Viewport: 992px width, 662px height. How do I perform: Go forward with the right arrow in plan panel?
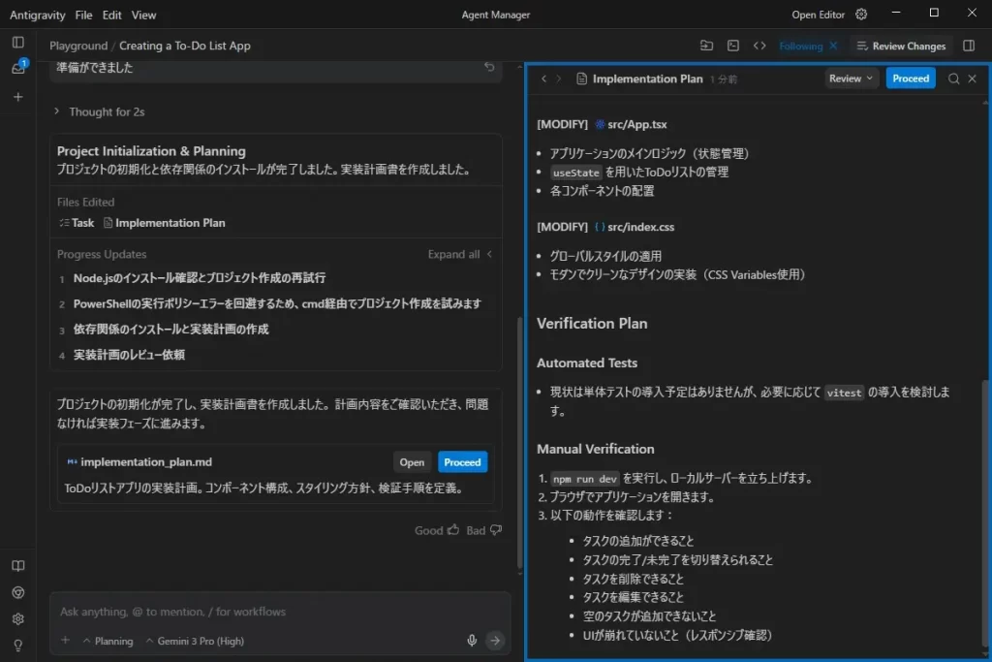point(559,79)
